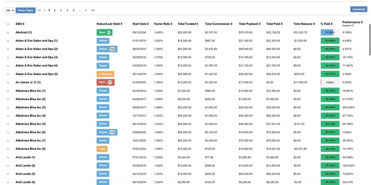Click the red Open badge for AJ James Jr
The image size is (371, 185).
point(106,82)
